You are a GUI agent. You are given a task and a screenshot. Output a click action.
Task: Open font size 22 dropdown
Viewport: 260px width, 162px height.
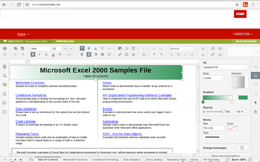point(57,49)
